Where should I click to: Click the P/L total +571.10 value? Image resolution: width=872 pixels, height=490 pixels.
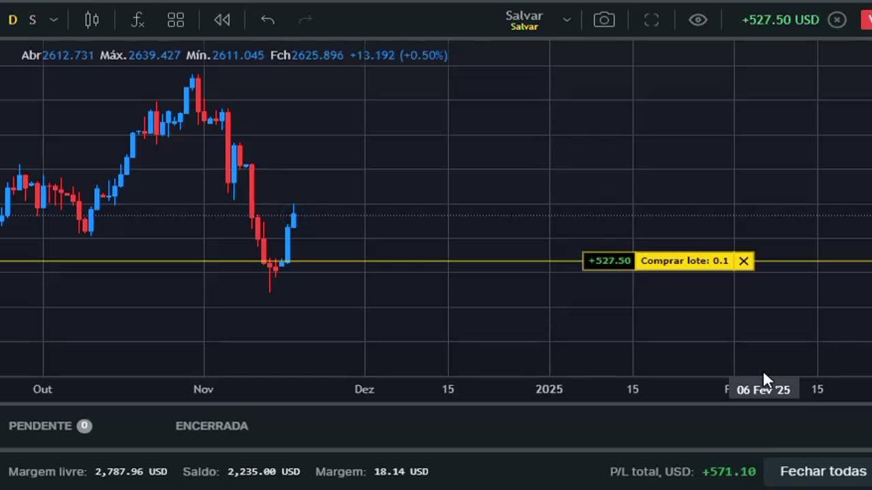tap(728, 472)
